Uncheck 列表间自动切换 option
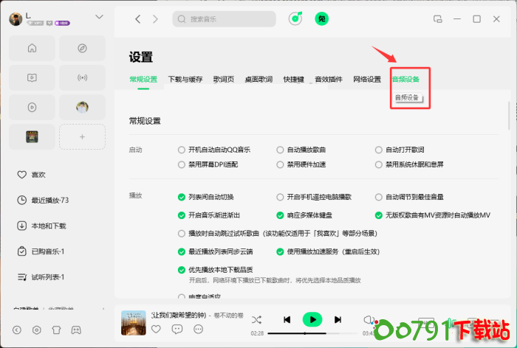 click(x=182, y=197)
